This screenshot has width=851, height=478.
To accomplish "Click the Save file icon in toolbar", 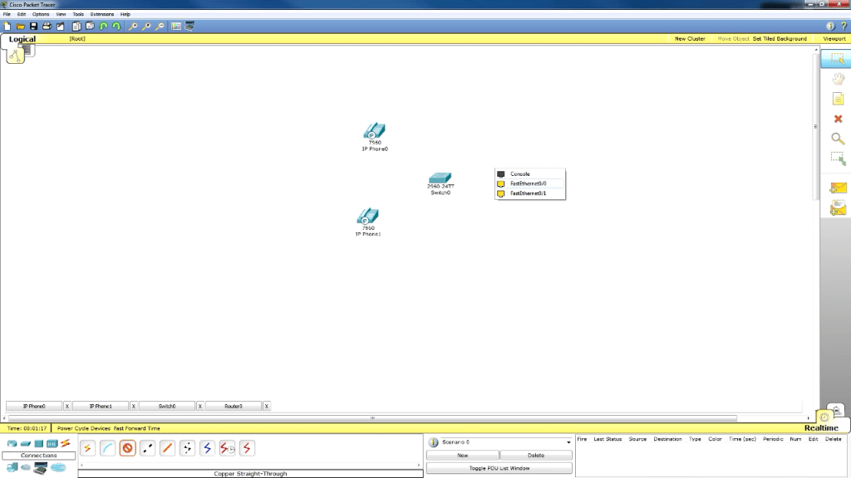I will pyautogui.click(x=34, y=27).
